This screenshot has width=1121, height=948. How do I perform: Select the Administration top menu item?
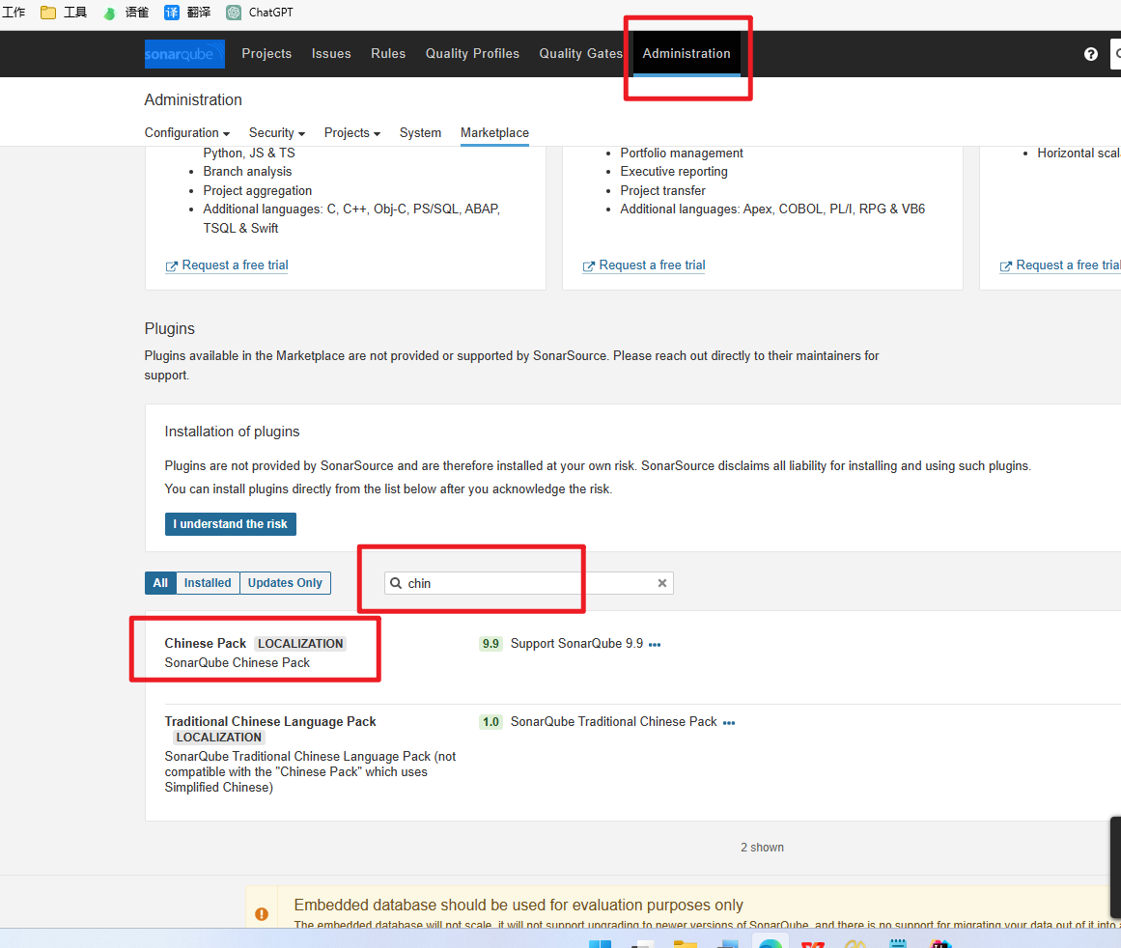(687, 54)
